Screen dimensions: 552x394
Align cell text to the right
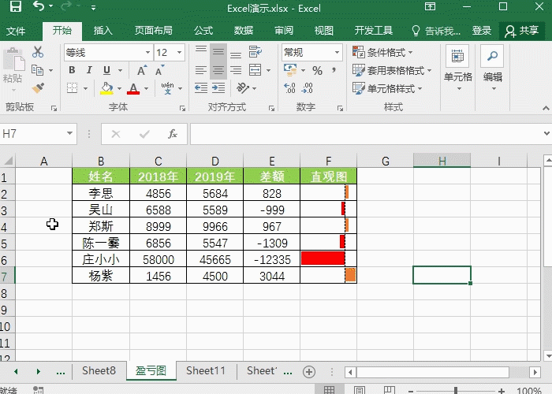click(x=236, y=70)
